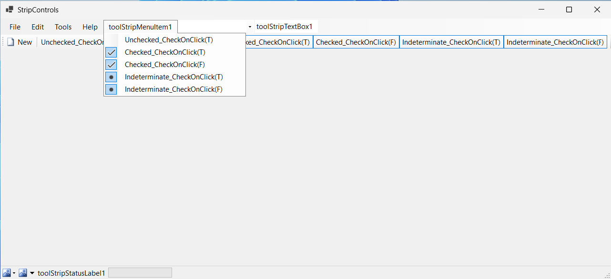The height and width of the screenshot is (279, 611).
Task: Expand the second status bar icon's dropdown arrow
Action: (x=32, y=272)
